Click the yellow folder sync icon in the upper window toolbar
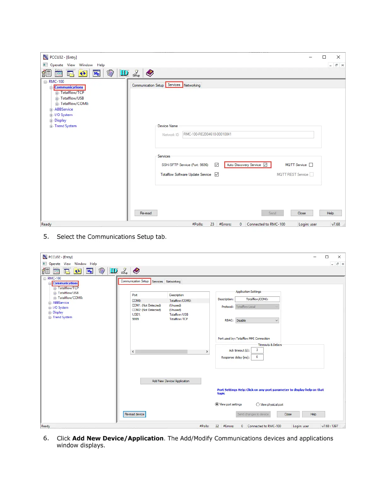Viewport: 386px width, 499px height. [83, 73]
